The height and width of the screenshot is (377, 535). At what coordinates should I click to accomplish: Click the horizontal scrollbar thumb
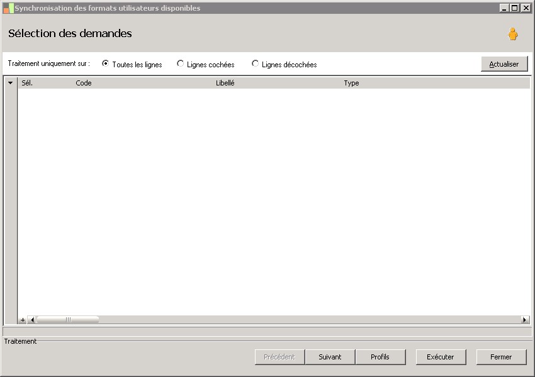point(68,320)
